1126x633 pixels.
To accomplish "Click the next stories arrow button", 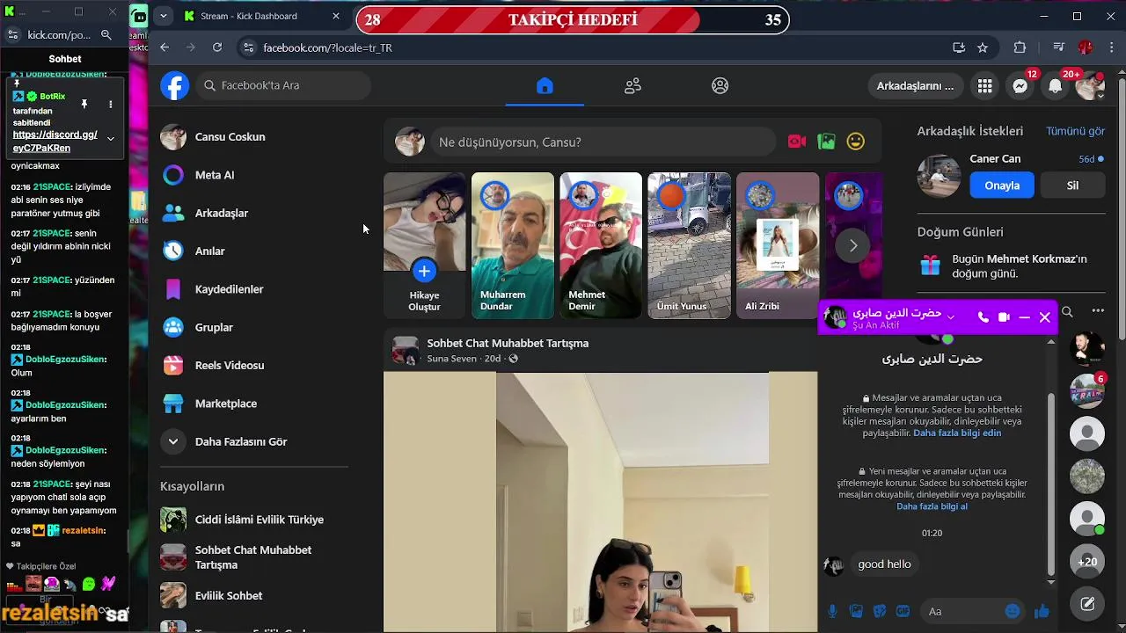I will [852, 245].
